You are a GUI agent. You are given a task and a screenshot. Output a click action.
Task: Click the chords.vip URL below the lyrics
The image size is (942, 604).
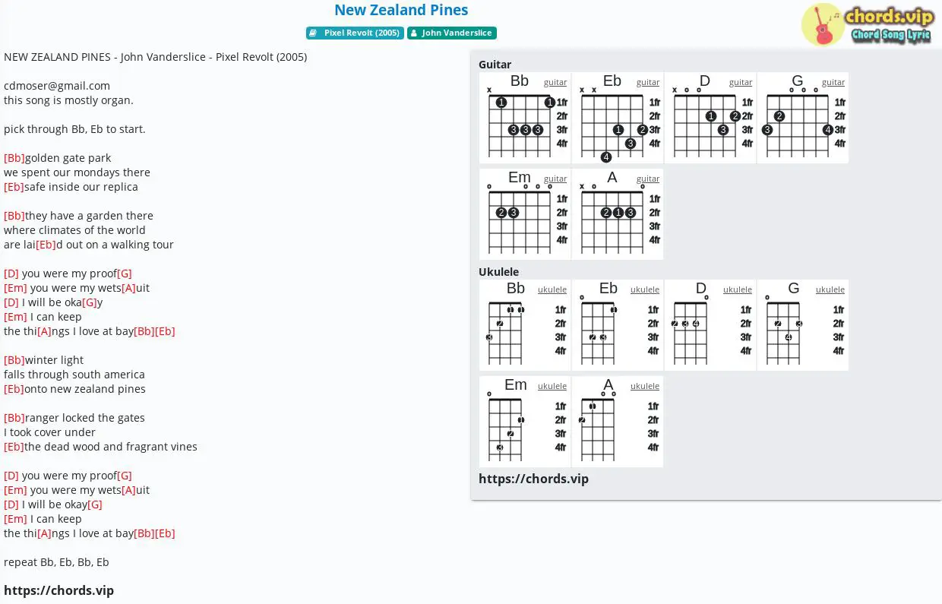click(58, 590)
